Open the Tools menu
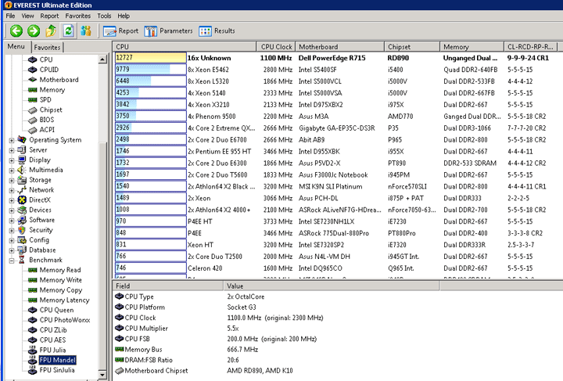Viewport: 563px width, 381px height. 104,16
